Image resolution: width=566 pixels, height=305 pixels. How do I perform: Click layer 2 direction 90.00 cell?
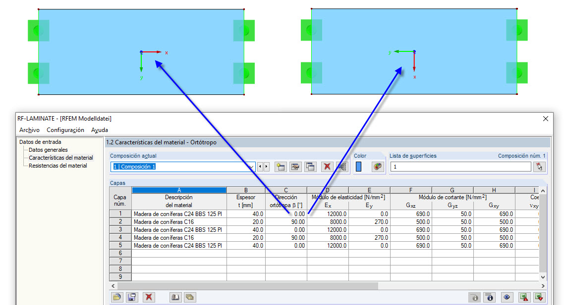[286, 222]
